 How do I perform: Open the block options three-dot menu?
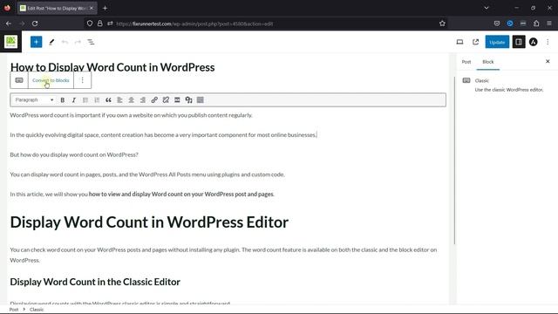82,80
